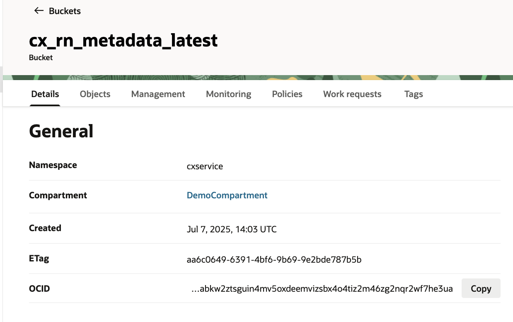The image size is (513, 322).
Task: Click the back arrow icon beside Buckets
Action: 39,11
